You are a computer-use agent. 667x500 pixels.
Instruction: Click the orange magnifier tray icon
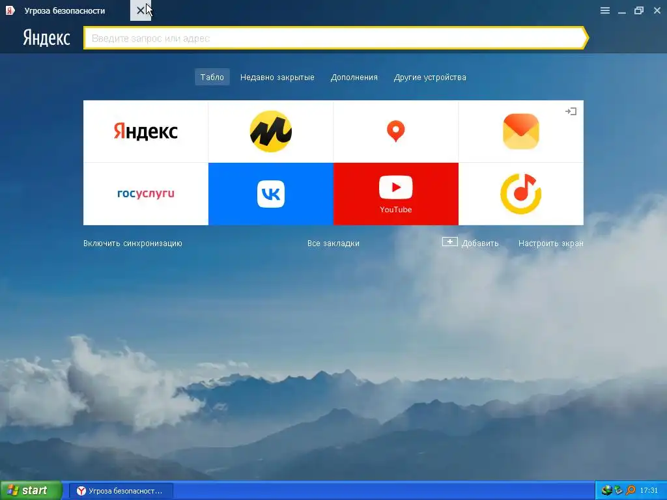click(631, 490)
